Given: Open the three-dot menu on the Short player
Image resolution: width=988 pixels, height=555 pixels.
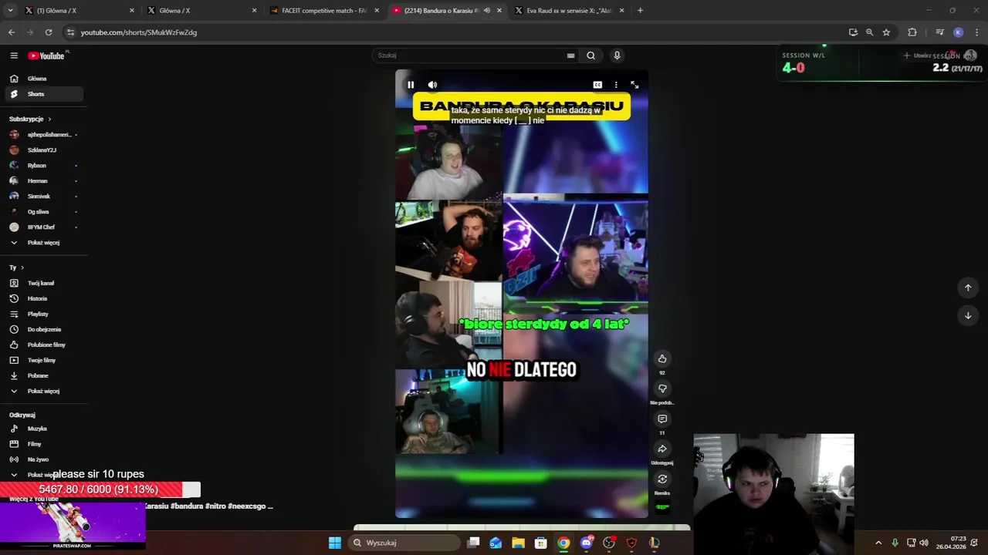Looking at the screenshot, I should 616,85.
